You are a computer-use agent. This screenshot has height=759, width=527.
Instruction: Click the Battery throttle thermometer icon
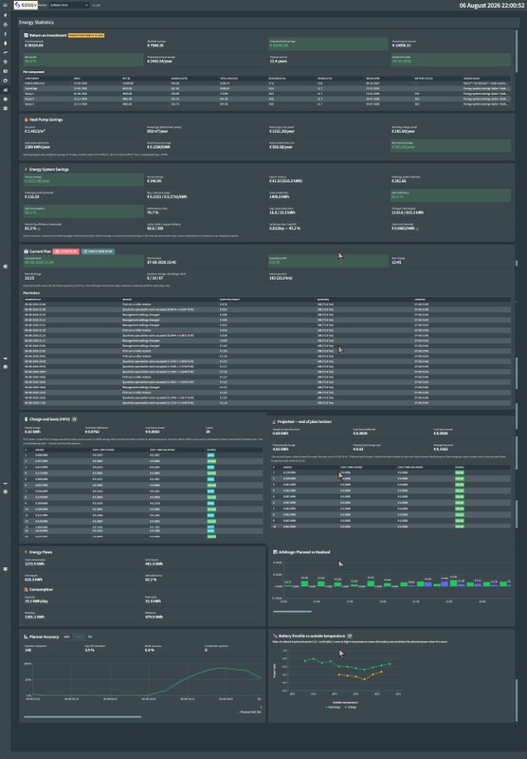275,636
